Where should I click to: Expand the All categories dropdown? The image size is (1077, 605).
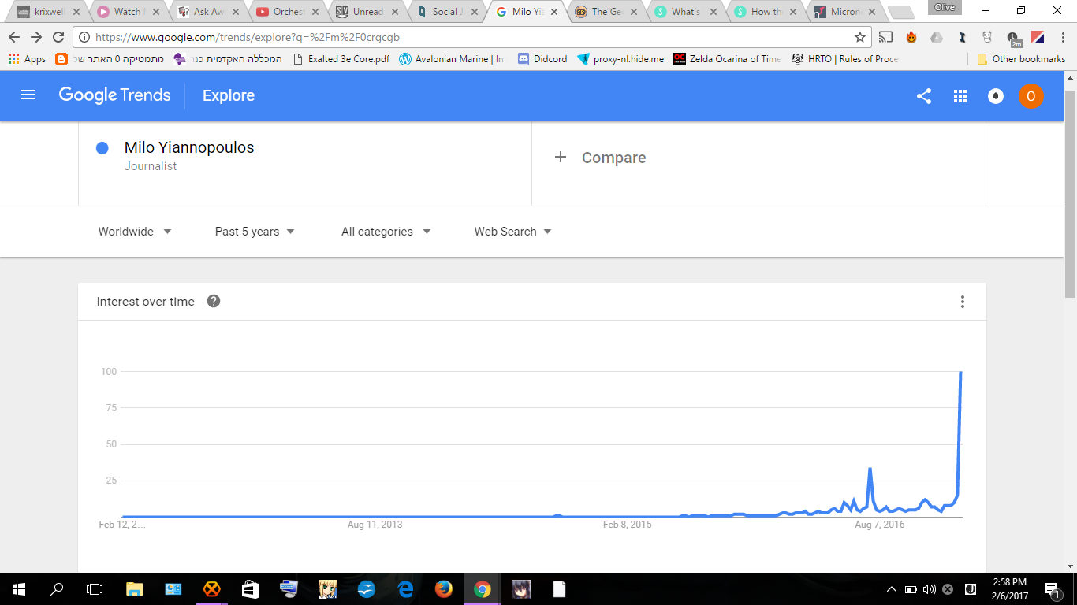386,232
